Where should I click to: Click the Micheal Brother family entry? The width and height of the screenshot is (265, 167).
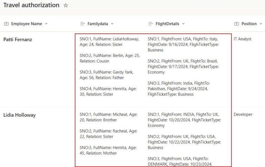click(108, 117)
